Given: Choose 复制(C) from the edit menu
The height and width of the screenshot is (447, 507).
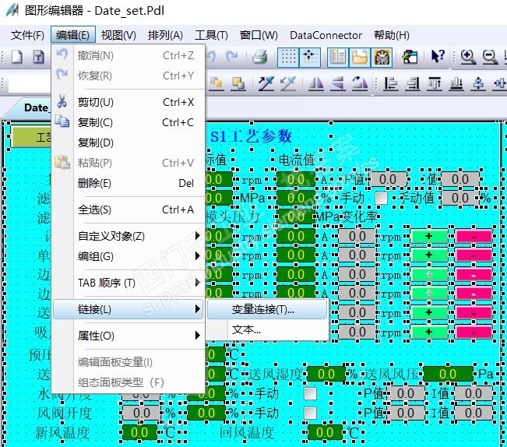Looking at the screenshot, I should (x=129, y=122).
